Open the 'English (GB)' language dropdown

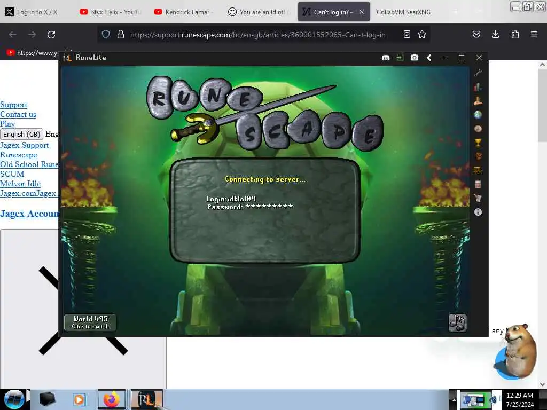[21, 134]
